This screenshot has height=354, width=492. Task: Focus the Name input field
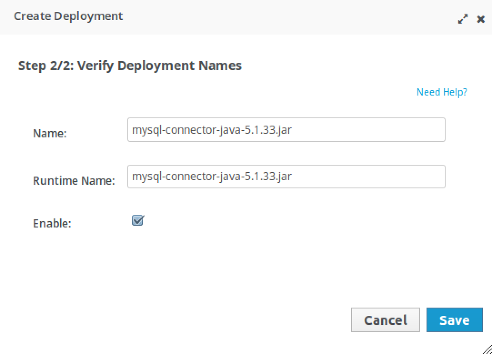coord(286,130)
